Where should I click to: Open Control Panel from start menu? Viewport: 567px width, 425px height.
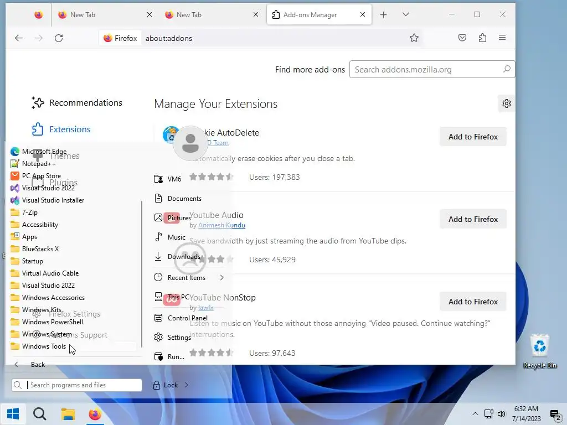[181, 318]
